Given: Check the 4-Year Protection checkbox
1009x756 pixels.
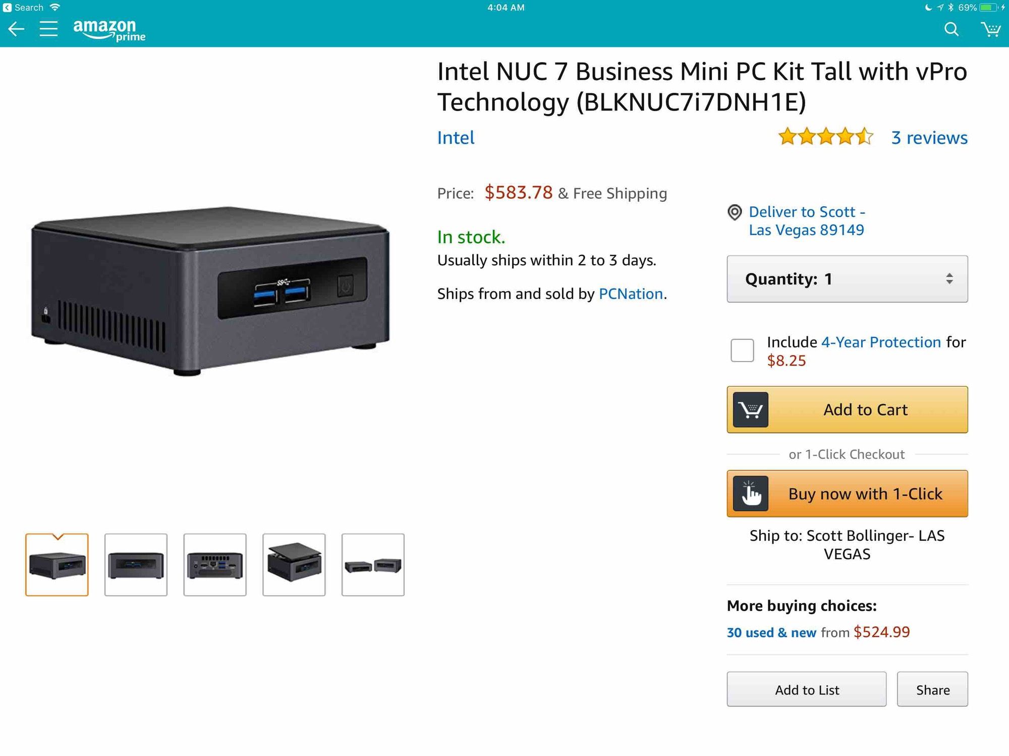Looking at the screenshot, I should pos(742,350).
